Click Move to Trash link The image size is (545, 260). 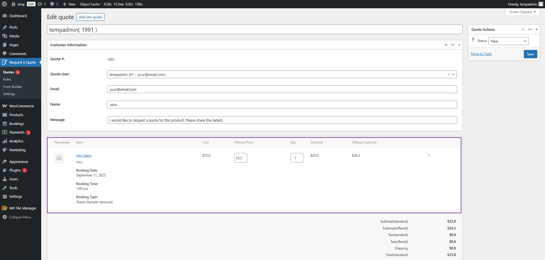481,54
